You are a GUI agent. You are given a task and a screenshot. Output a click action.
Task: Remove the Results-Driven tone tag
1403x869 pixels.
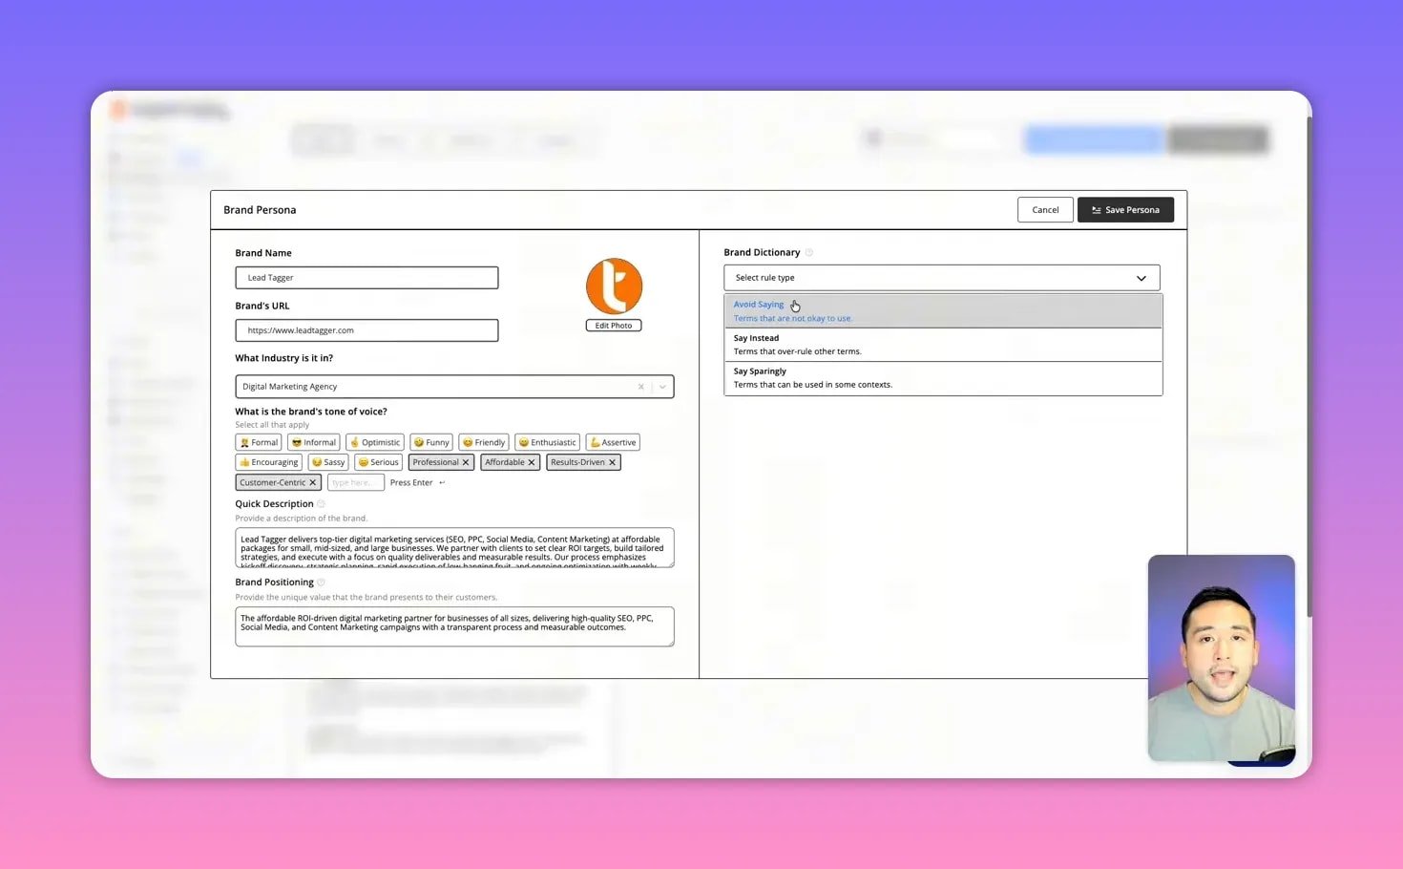click(613, 462)
